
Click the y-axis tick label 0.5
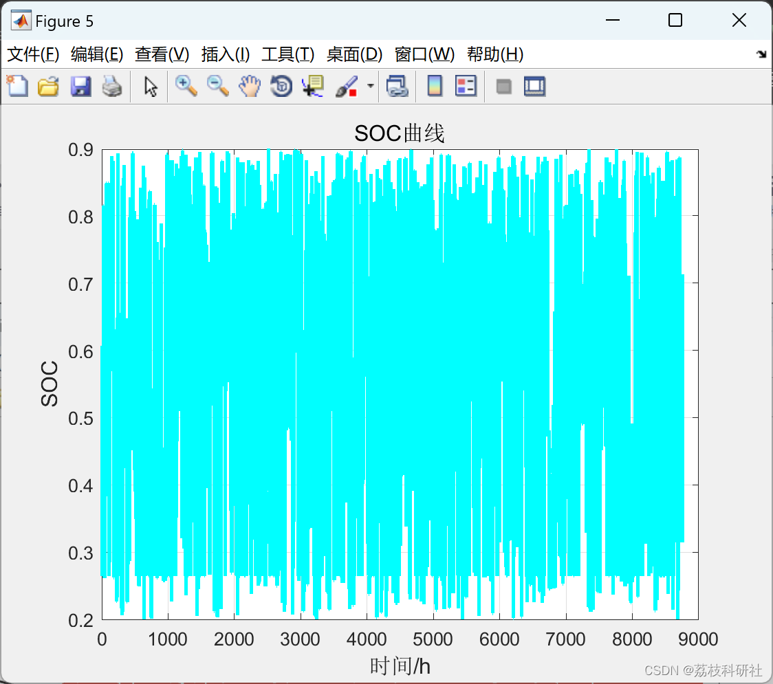[x=81, y=419]
